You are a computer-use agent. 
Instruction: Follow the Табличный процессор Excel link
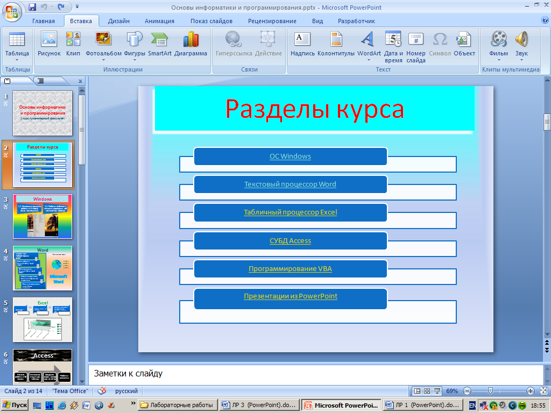[290, 212]
